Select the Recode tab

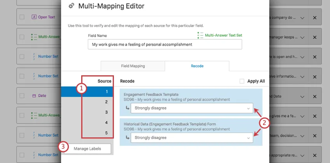tap(197, 66)
